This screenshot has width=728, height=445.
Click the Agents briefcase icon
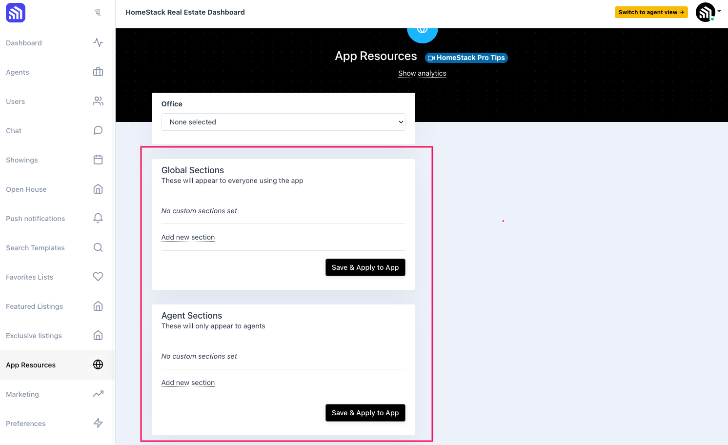(98, 72)
